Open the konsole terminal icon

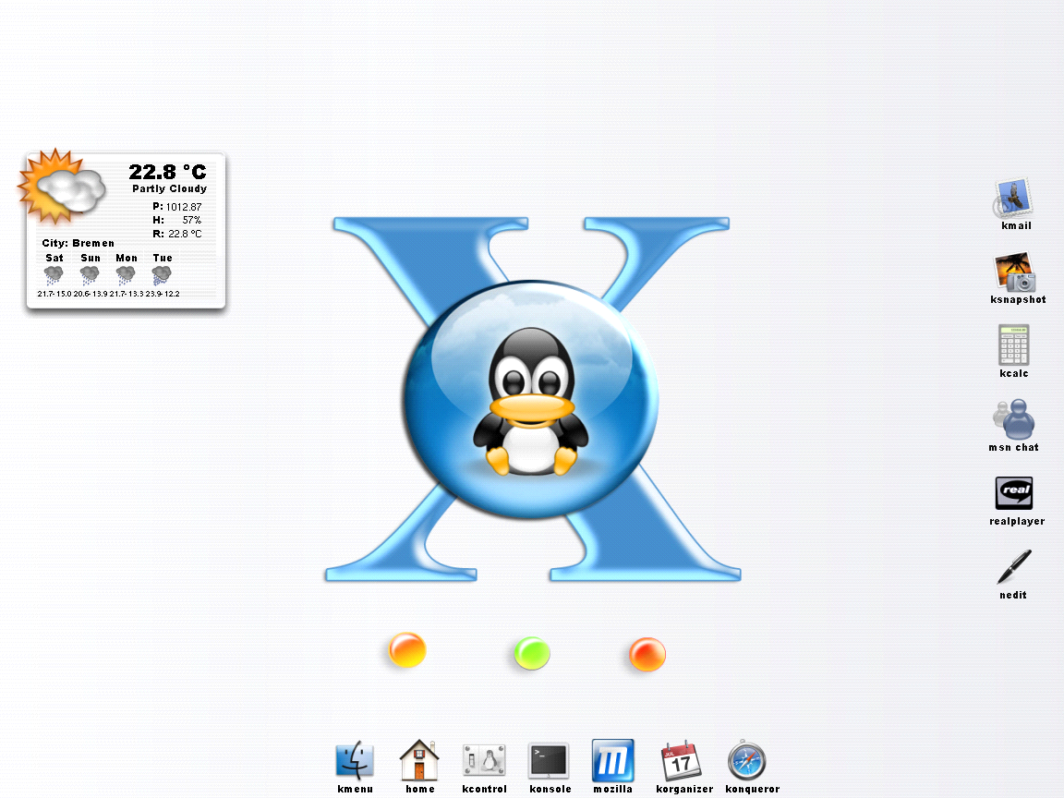click(549, 760)
